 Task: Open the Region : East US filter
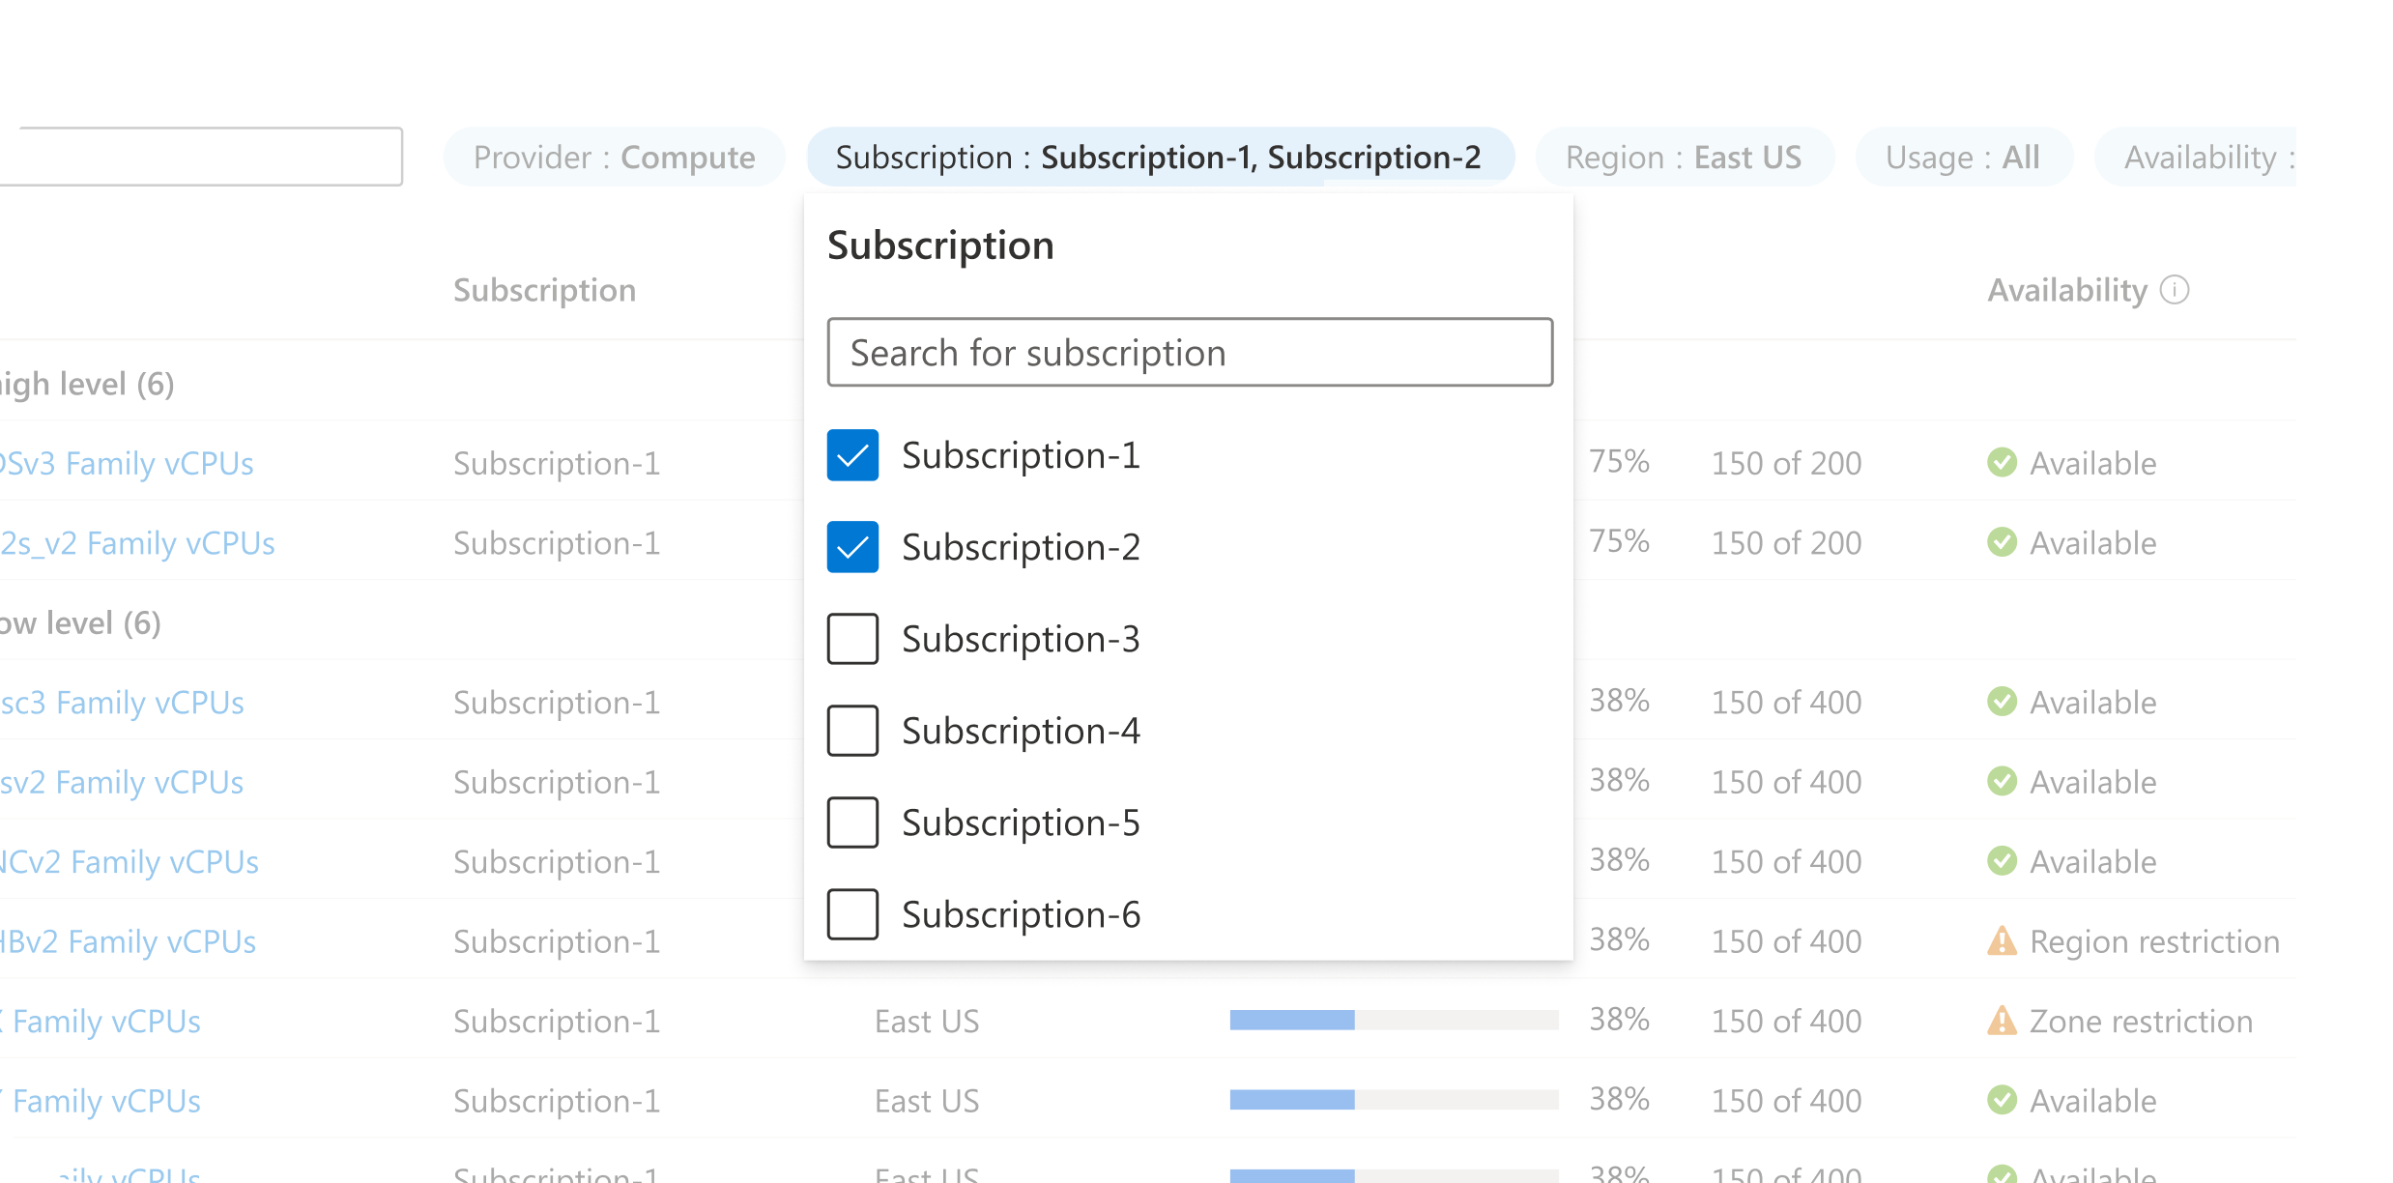pyautogui.click(x=1684, y=157)
